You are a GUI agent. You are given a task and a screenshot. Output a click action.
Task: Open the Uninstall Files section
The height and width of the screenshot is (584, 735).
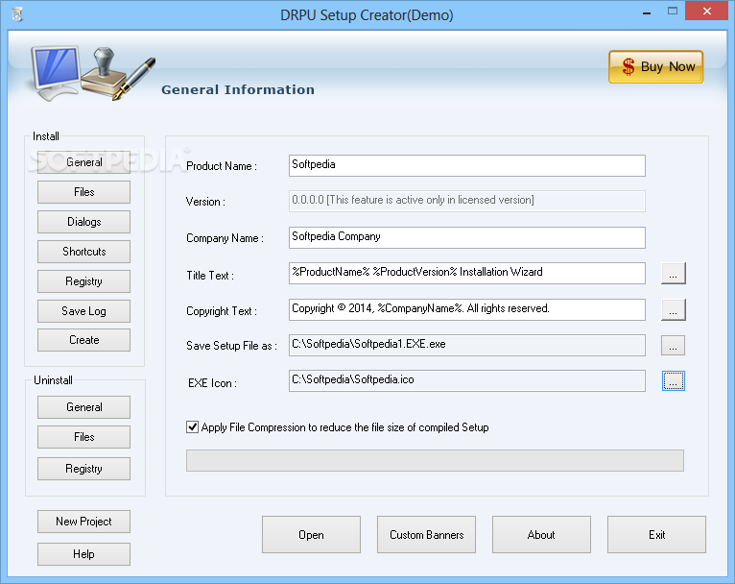click(83, 437)
